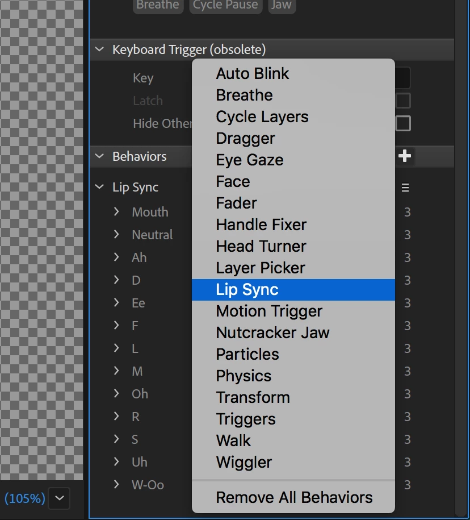This screenshot has height=520, width=470.
Task: Select Transform behavior entry
Action: click(x=293, y=397)
